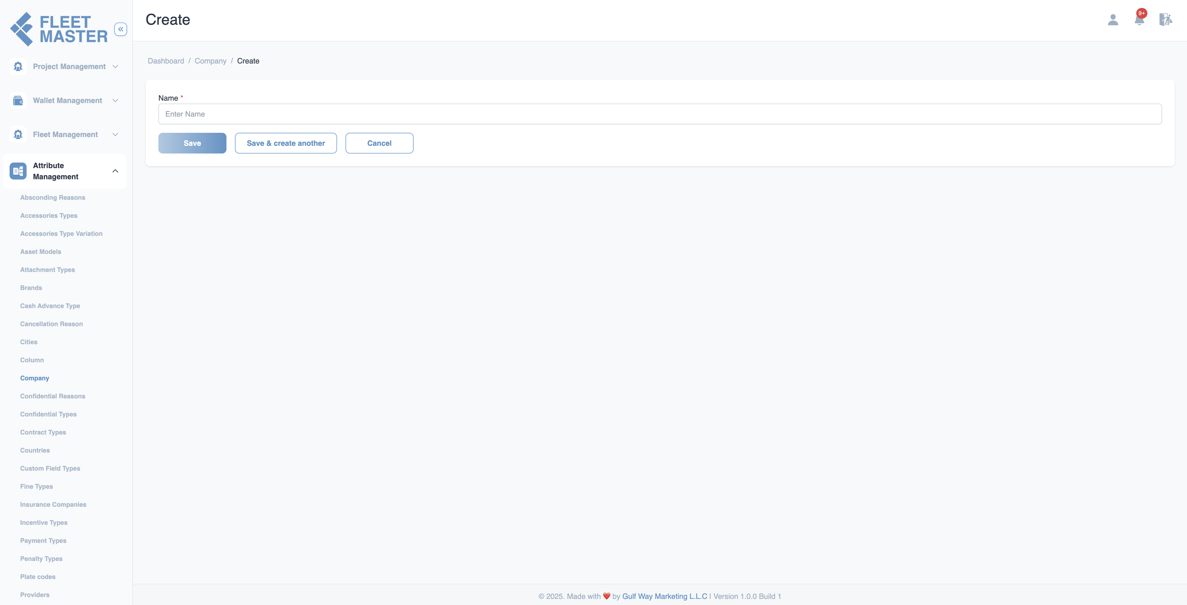1187x605 pixels.
Task: Open Confidential Reasons
Action: pyautogui.click(x=53, y=396)
